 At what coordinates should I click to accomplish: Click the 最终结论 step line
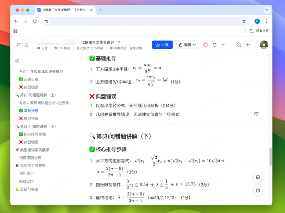140,197
